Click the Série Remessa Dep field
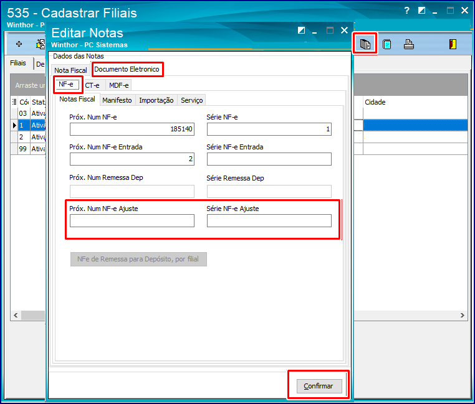The width and height of the screenshot is (475, 404). point(269,191)
